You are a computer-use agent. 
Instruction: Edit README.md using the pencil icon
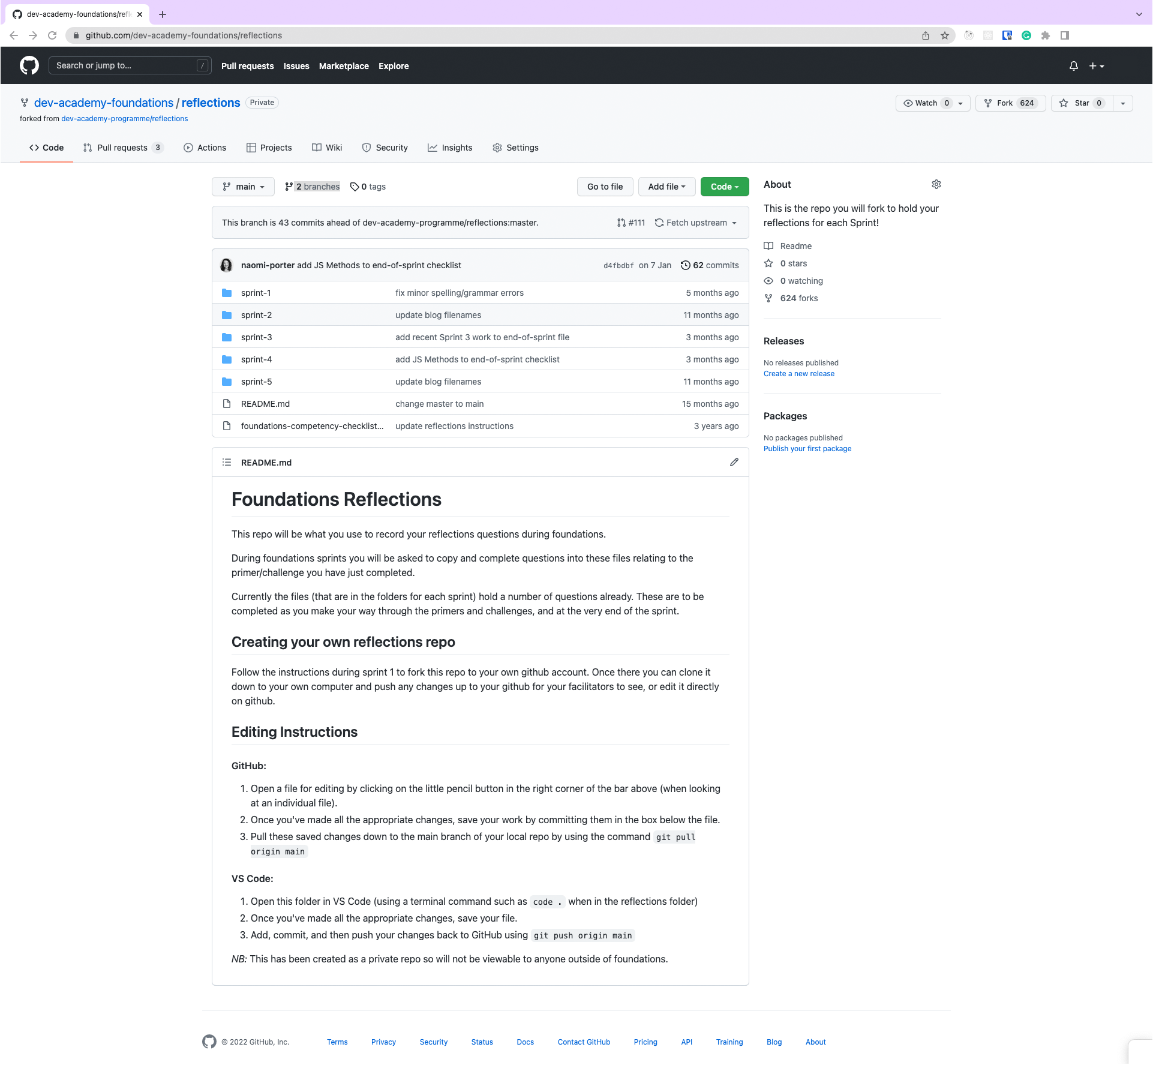tap(734, 462)
